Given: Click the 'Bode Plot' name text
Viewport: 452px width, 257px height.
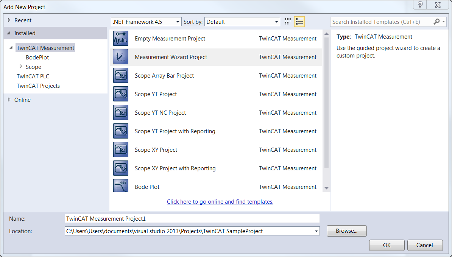Looking at the screenshot, I should tap(147, 187).
